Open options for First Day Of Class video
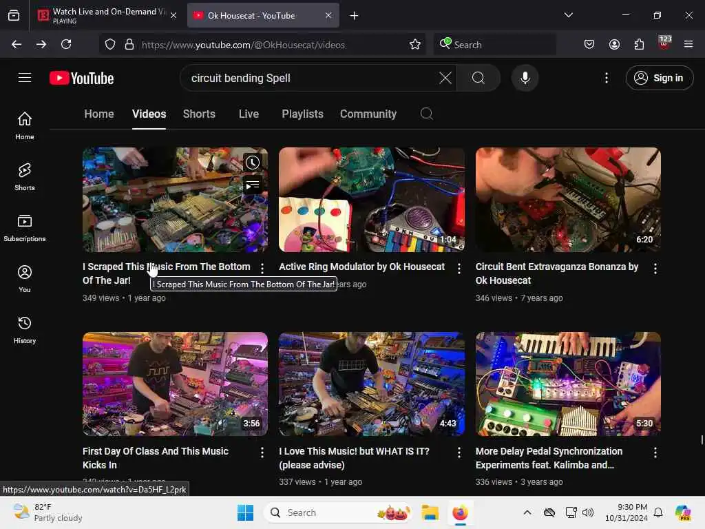This screenshot has height=529, width=705. click(x=262, y=453)
